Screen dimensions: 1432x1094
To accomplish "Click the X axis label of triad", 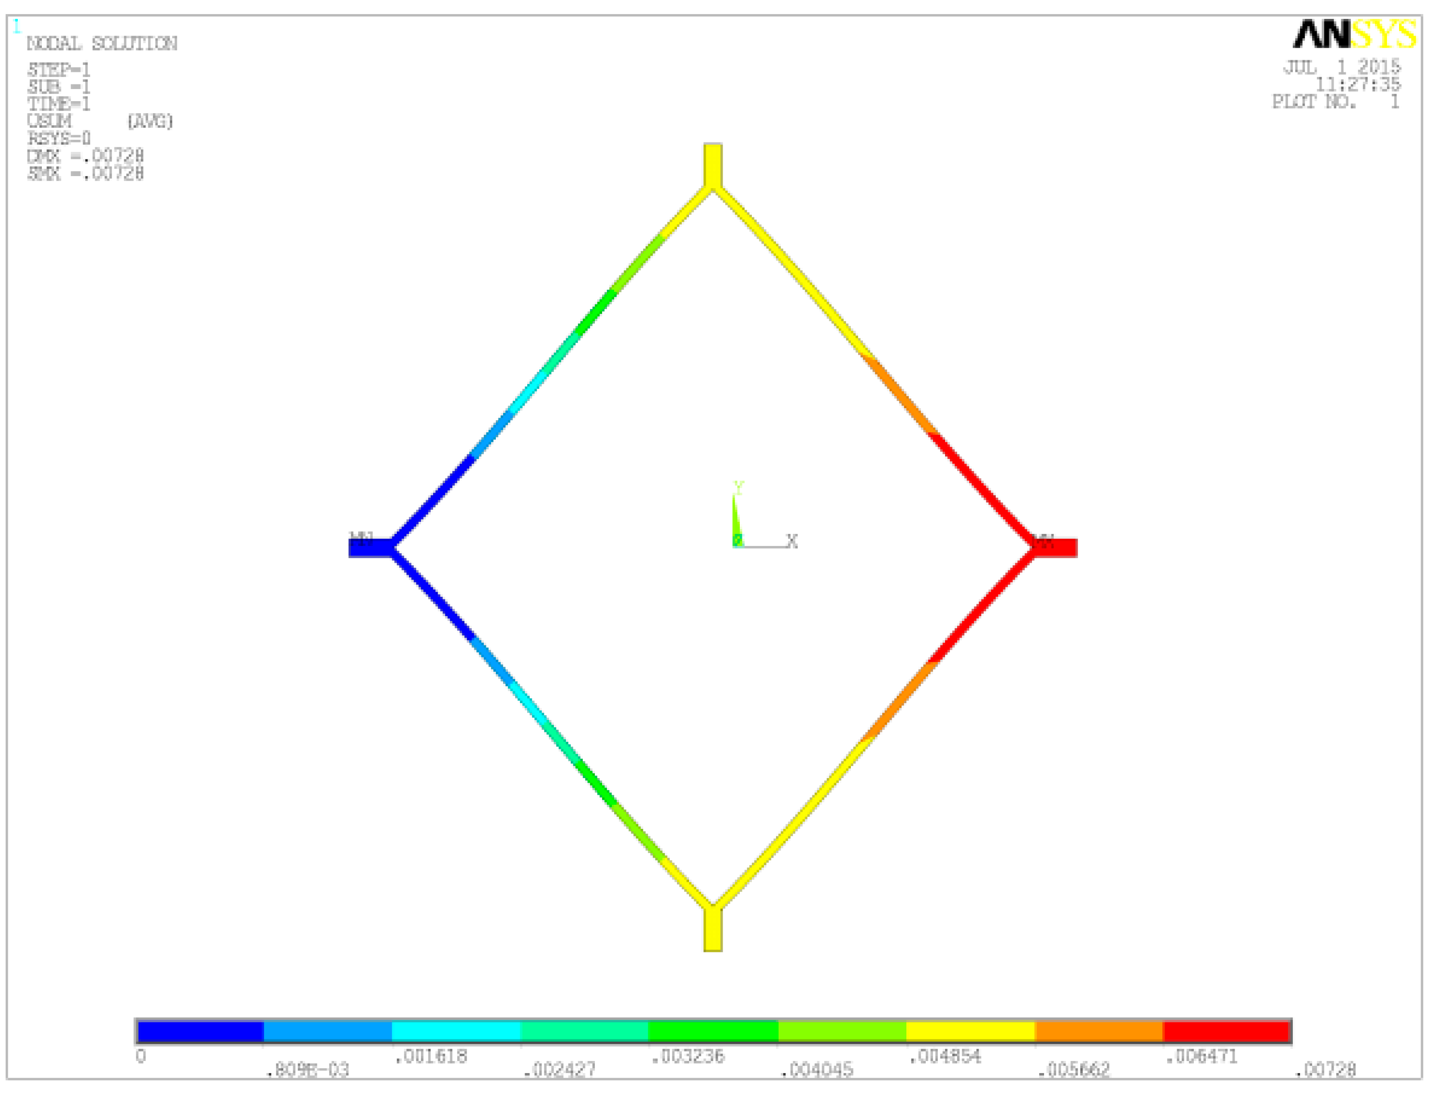I will tap(791, 541).
